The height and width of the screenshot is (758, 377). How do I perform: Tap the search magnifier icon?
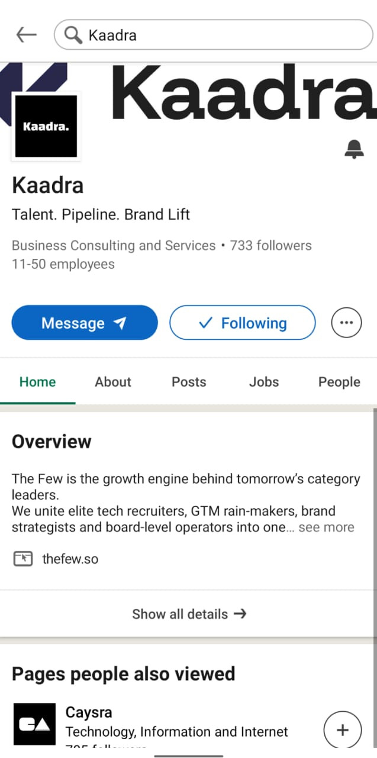(x=73, y=36)
